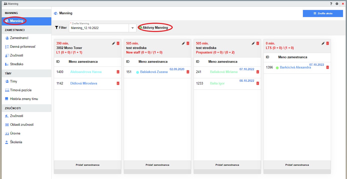The height and width of the screenshot is (179, 347).
Task: Go to História zmeny tímu
Action: tap(24, 99)
